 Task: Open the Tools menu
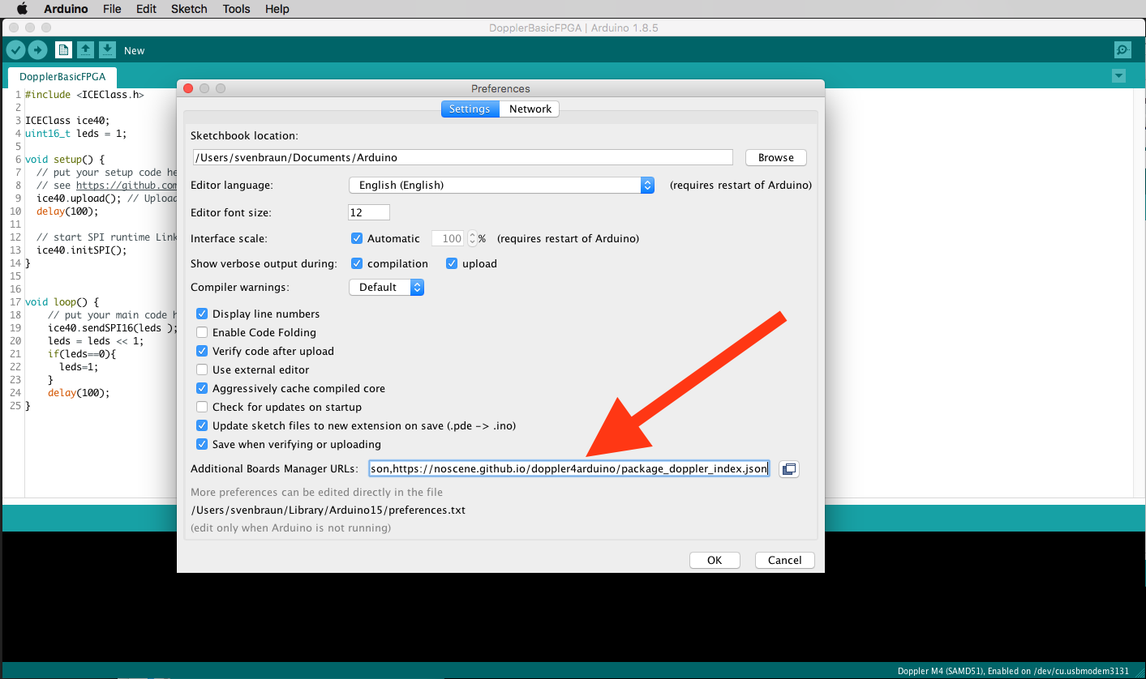click(236, 9)
